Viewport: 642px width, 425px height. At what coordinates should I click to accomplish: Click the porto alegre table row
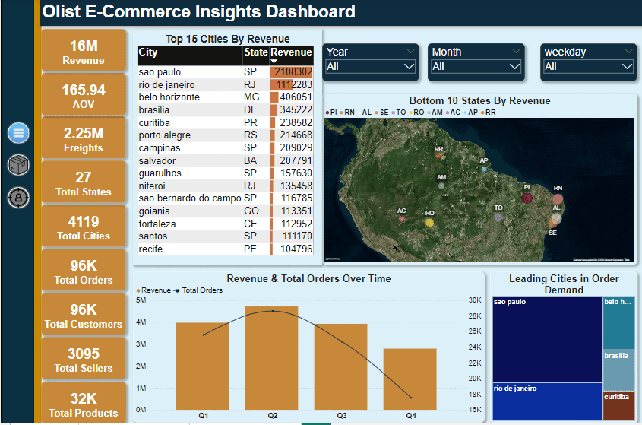[x=226, y=135]
